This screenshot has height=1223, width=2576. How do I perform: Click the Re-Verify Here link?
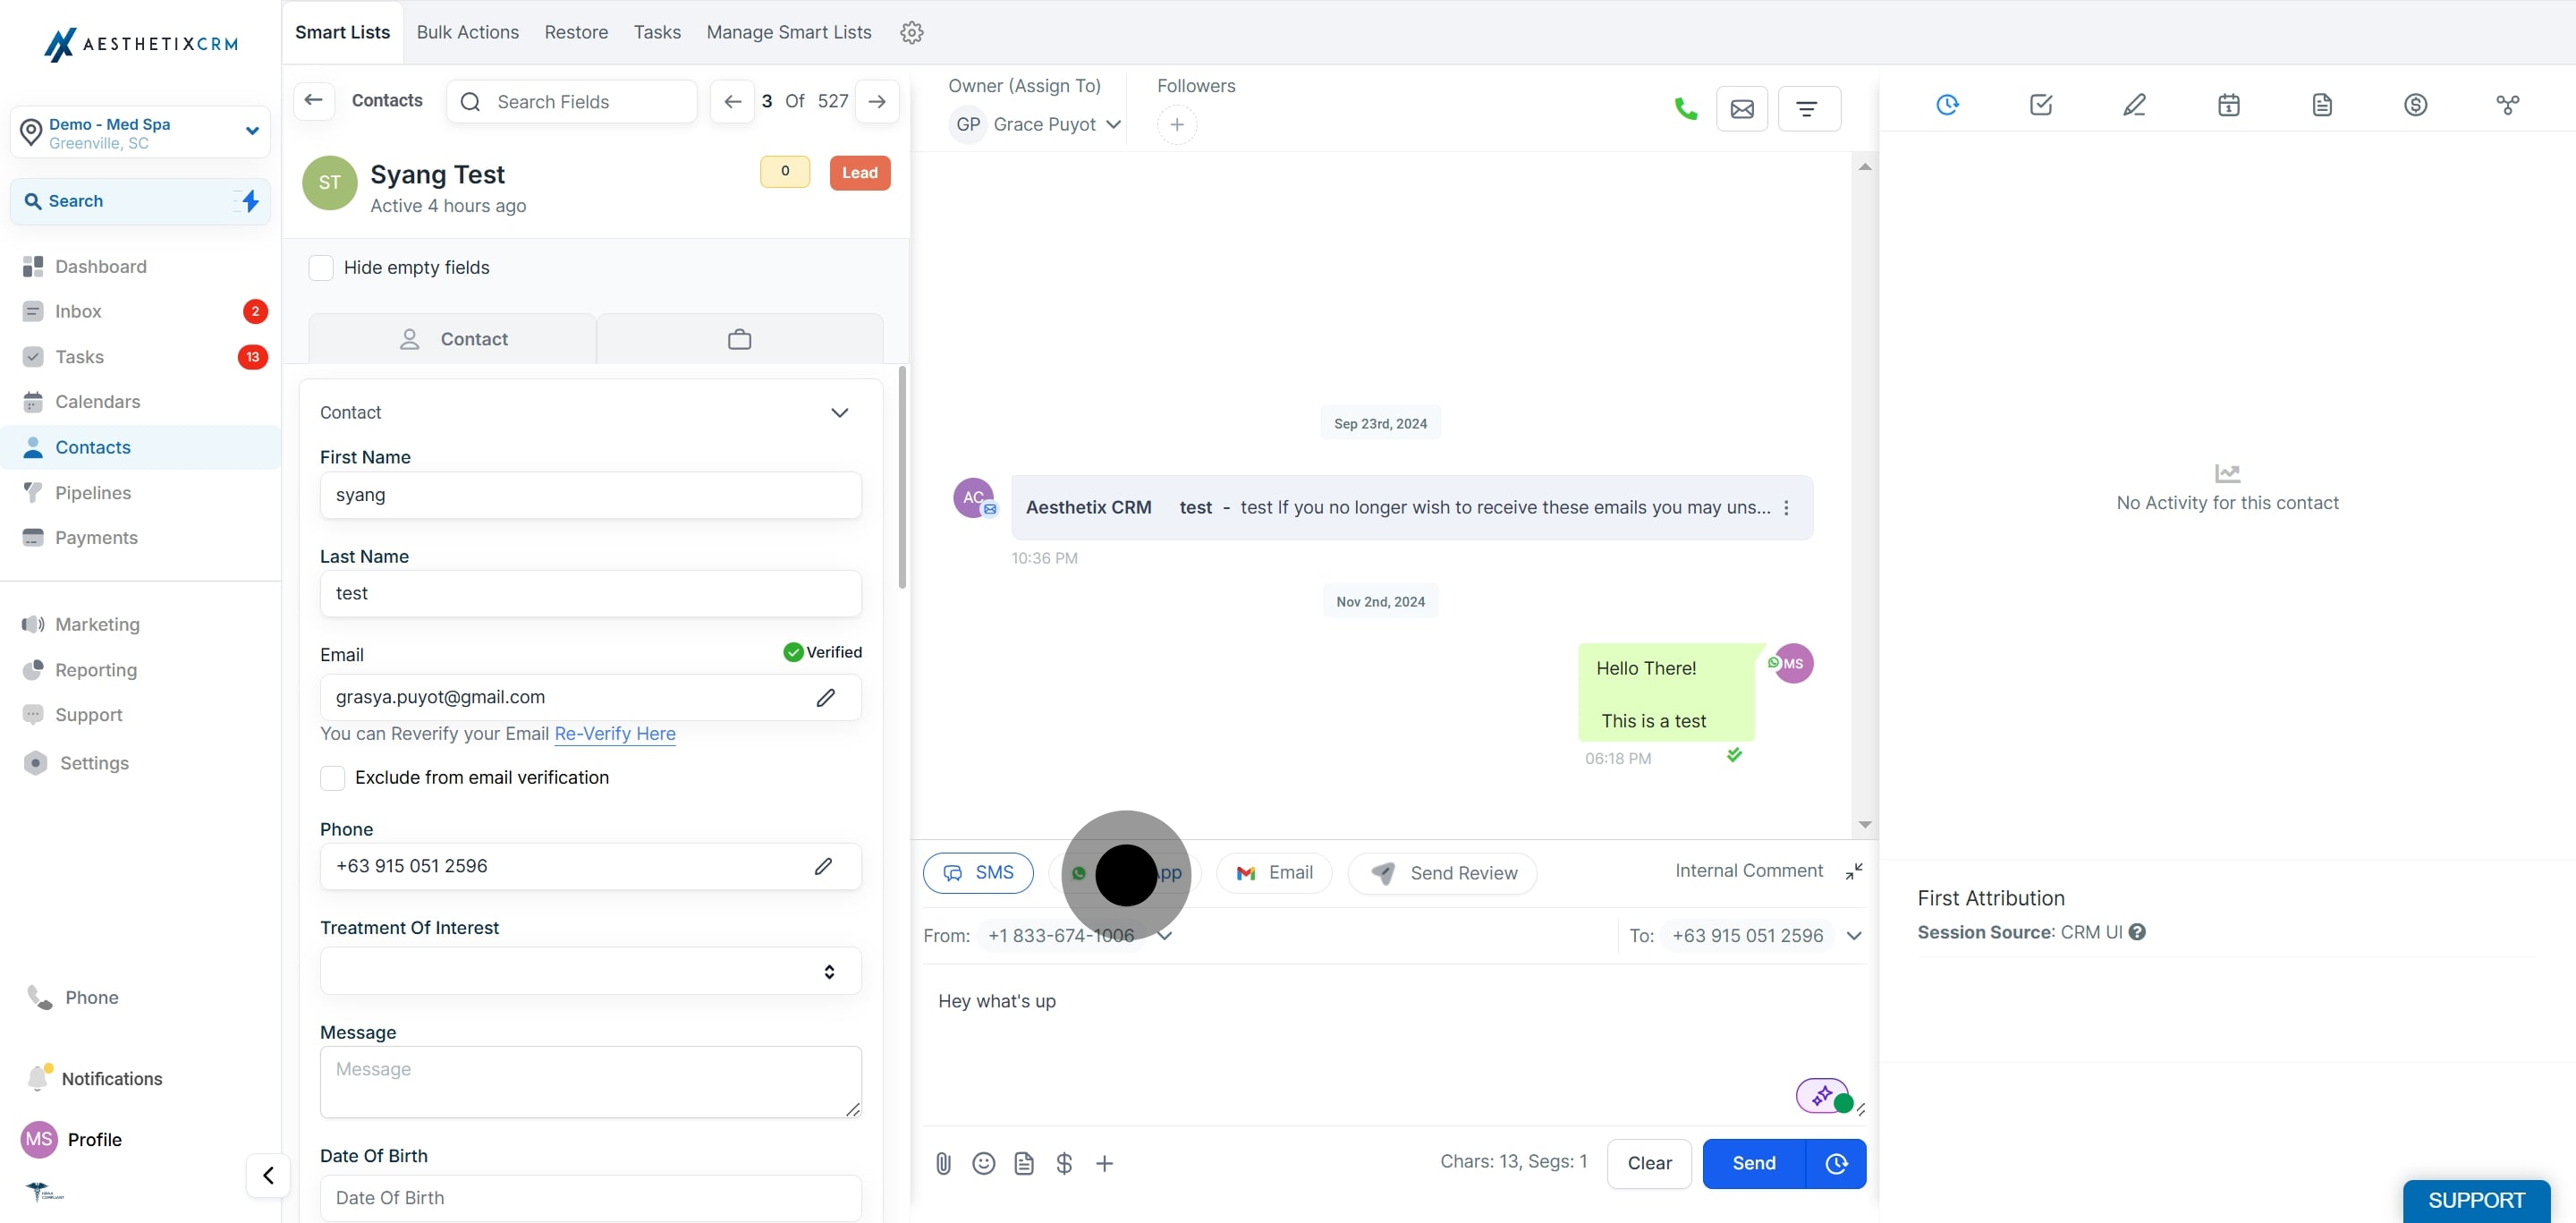[x=614, y=733]
